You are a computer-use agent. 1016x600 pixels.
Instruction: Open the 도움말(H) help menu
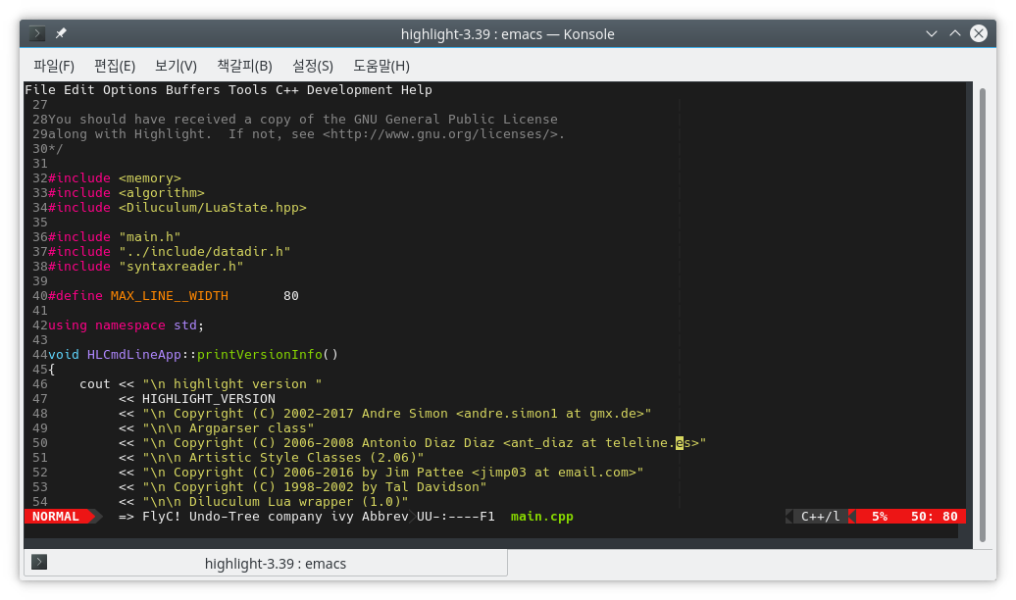pos(381,66)
